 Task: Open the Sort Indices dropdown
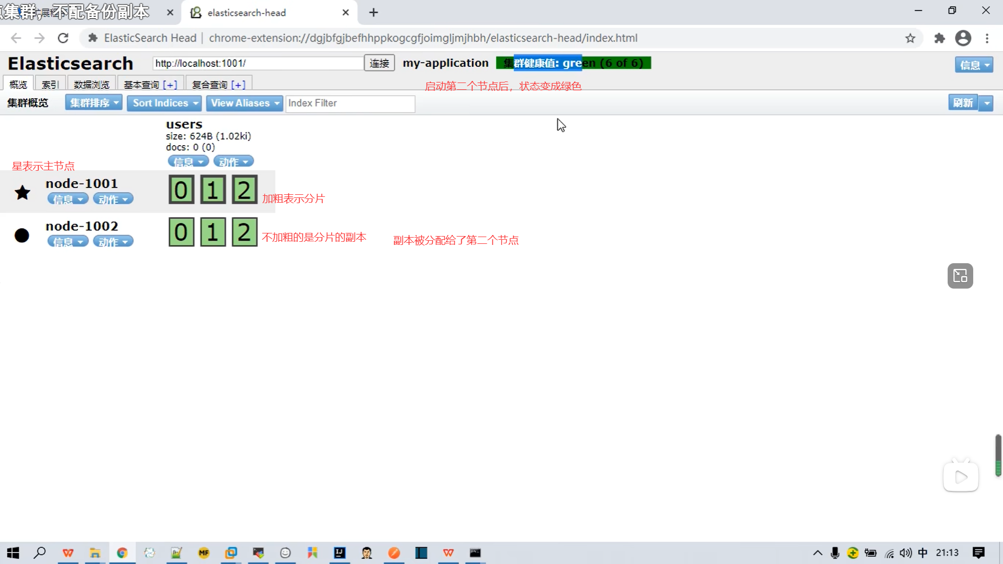(164, 103)
